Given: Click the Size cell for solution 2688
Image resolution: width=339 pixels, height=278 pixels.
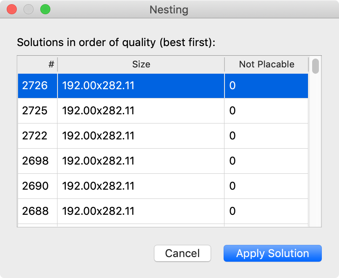Looking at the screenshot, I should 141,211.
